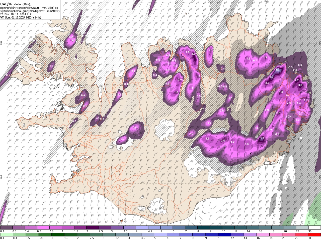Select the 3.3 value label on the map
The height and width of the screenshot is (240, 321).
click(x=272, y=76)
